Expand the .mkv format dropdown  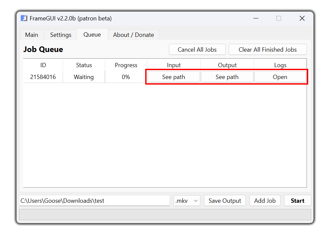187,201
